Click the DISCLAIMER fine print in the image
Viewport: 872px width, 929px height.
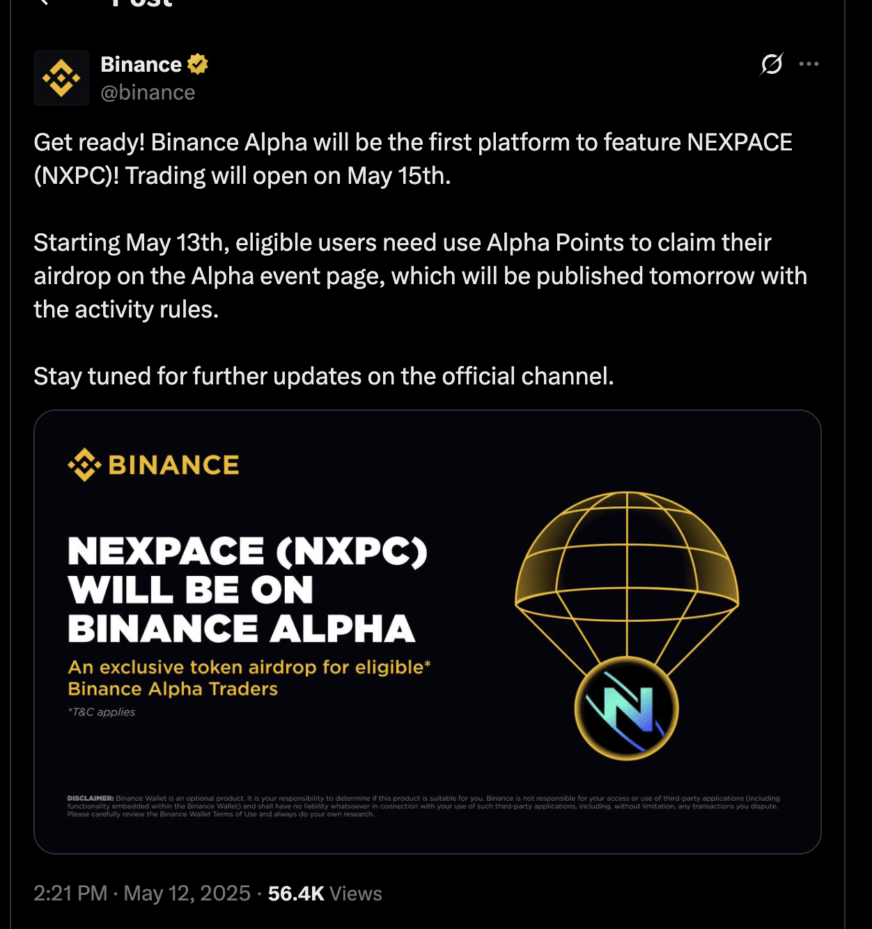click(x=423, y=806)
